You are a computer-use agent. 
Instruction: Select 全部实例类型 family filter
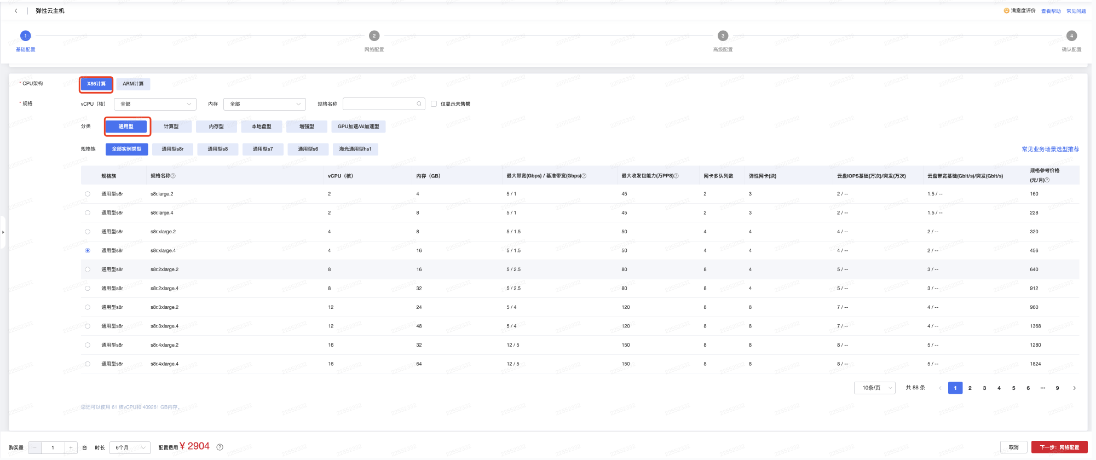[x=126, y=149]
